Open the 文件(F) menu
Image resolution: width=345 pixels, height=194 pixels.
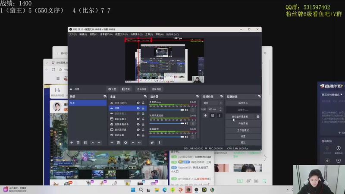pos(73,34)
